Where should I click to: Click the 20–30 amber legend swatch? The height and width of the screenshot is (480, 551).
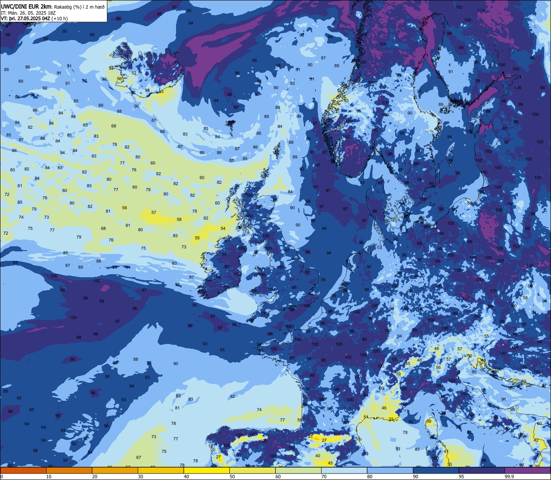[115, 470]
